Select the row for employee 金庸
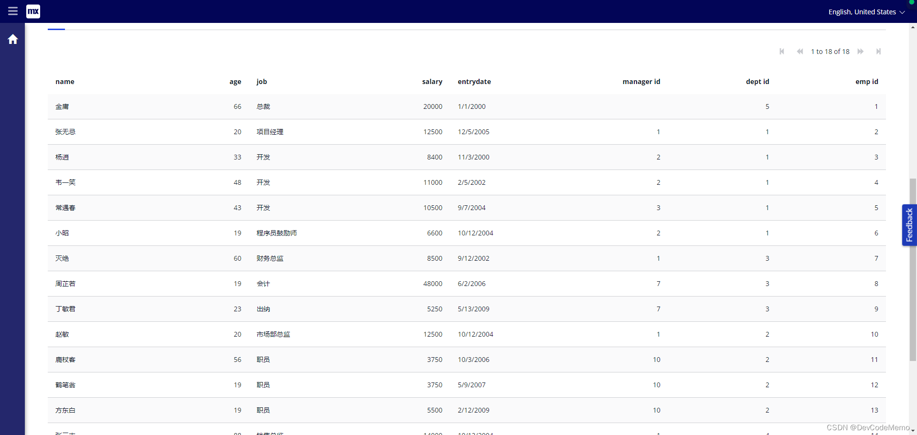917x435 pixels. 287,106
